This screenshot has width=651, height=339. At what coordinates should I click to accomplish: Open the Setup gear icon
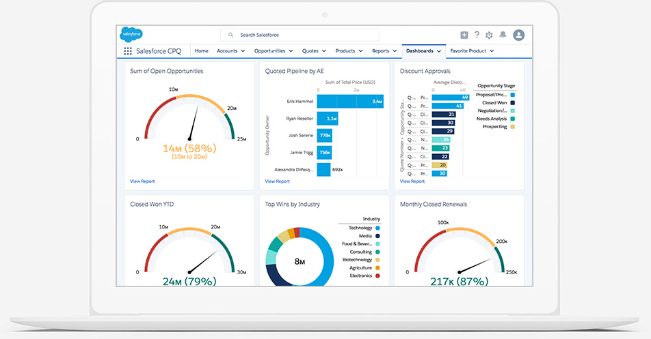coord(489,35)
